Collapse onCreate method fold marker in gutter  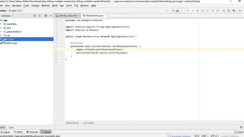64,46
